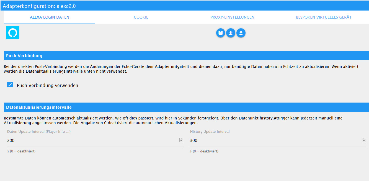
Task: Click the Push-Verbindung section header
Action: pyautogui.click(x=186, y=55)
